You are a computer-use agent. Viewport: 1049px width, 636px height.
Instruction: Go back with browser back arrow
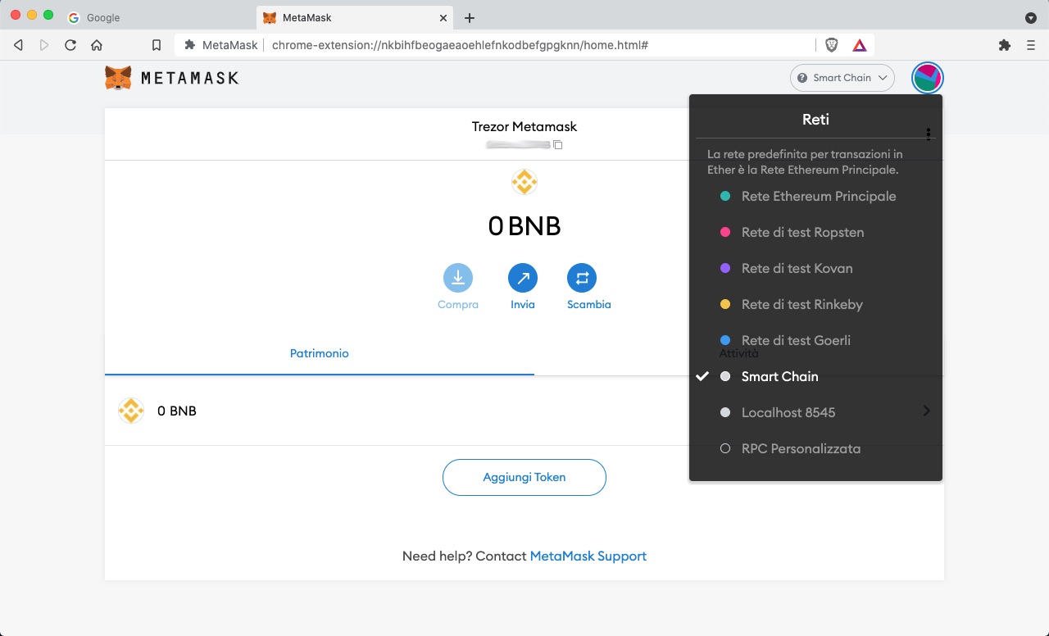coord(18,45)
